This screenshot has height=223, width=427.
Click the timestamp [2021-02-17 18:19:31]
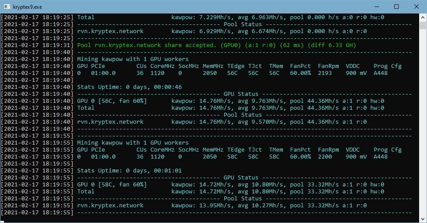click(x=37, y=45)
